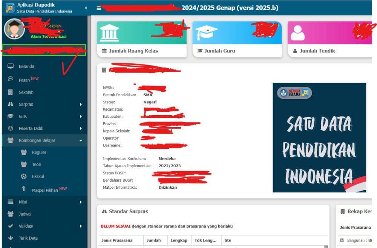Collapse the Rombongan Belajar submenu arrow

click(81, 141)
